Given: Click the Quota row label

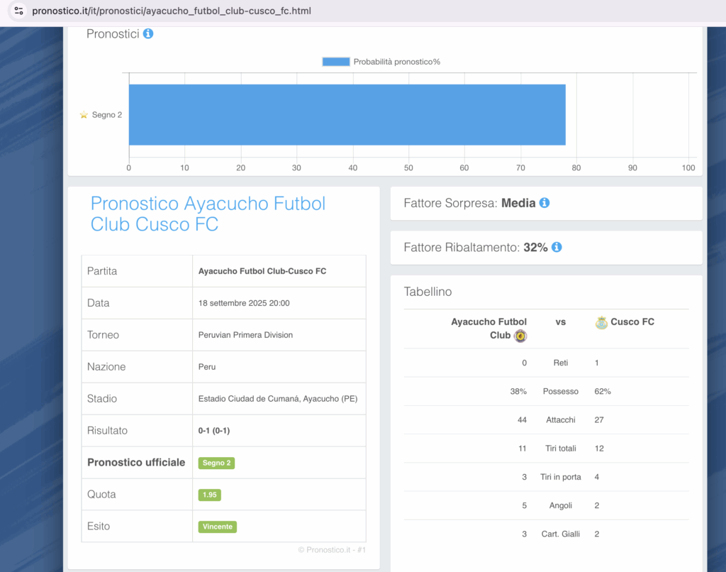Looking at the screenshot, I should 101,495.
